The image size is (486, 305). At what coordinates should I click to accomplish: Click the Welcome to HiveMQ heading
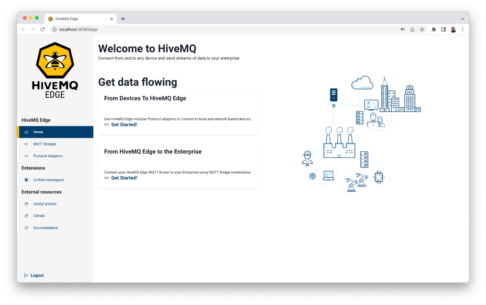(x=147, y=48)
